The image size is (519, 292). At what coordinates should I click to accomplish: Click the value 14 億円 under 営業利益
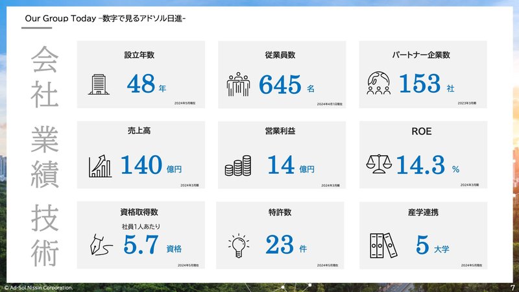click(291, 165)
